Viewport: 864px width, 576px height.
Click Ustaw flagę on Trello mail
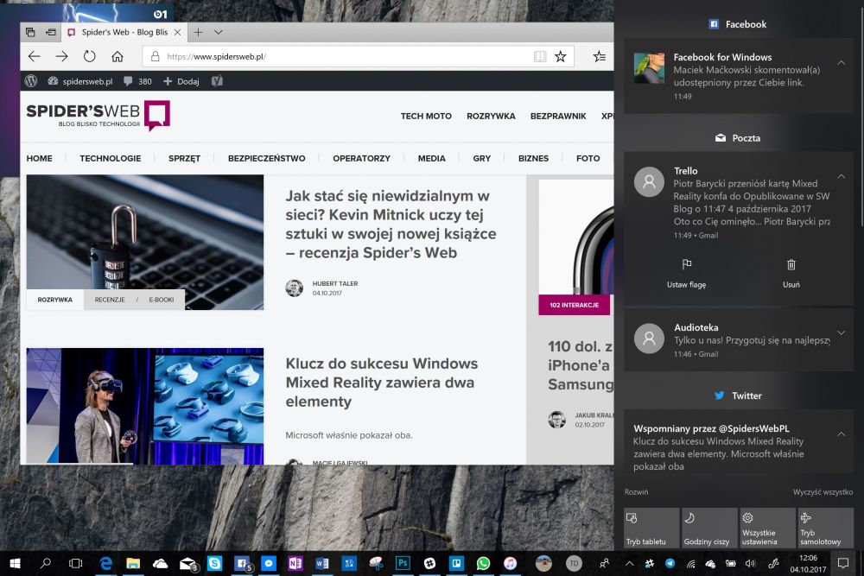(x=686, y=273)
